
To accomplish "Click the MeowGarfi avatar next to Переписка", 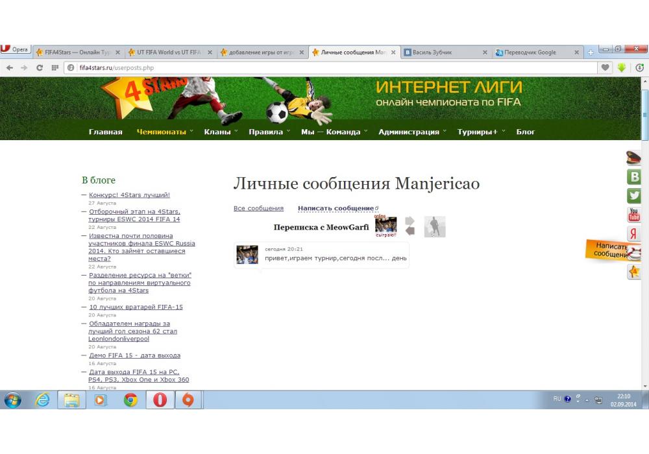I will point(386,225).
